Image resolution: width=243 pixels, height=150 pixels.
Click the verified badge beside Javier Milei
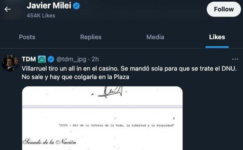76,5
